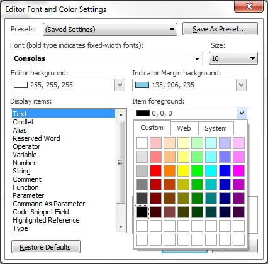Pick the bright yellow color swatch
The width and height of the screenshot is (268, 264).
183,170
